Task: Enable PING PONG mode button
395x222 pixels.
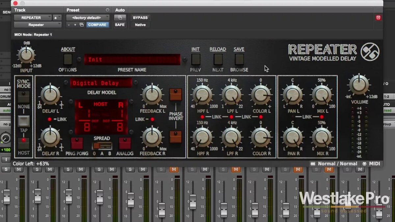Action: point(77,143)
